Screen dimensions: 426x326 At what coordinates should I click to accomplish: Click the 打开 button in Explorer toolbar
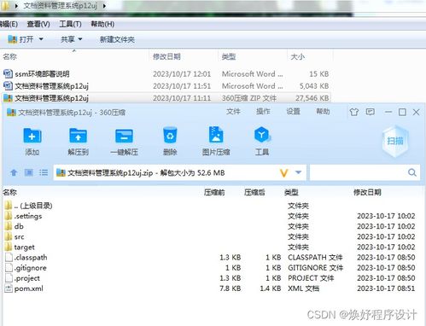pyautogui.click(x=20, y=39)
